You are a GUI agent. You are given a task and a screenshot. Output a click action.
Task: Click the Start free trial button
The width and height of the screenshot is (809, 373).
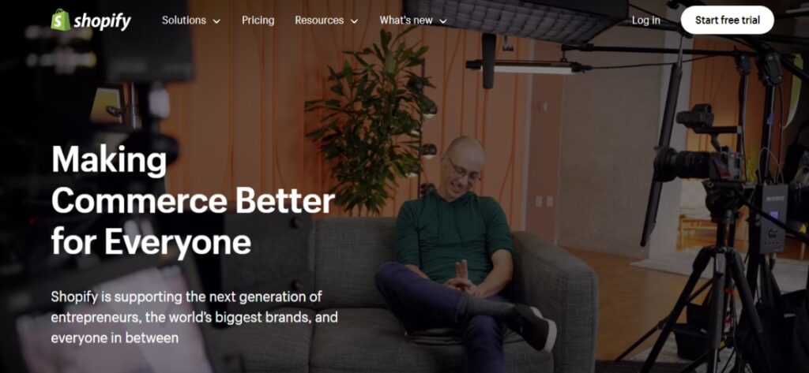(x=727, y=20)
